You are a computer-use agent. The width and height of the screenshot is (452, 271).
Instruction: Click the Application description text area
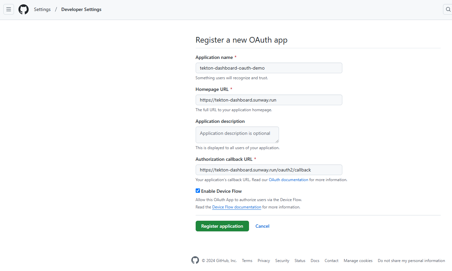point(237,135)
